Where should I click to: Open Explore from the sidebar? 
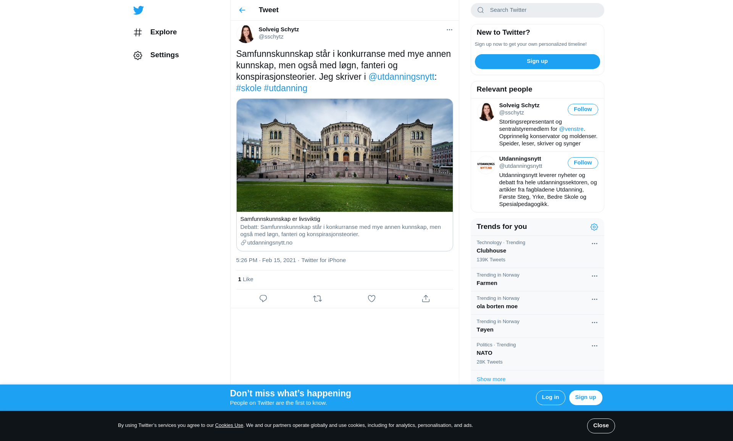(155, 32)
